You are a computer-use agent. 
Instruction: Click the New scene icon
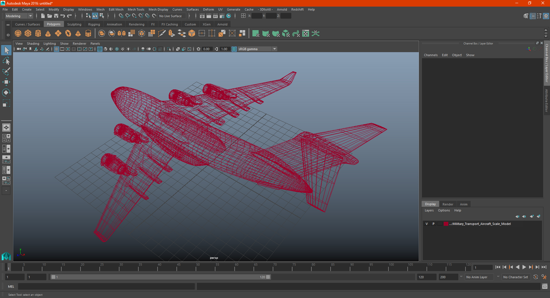43,16
